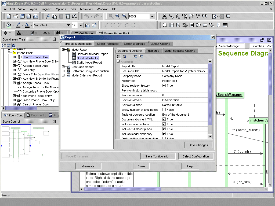
Task: Switch to the Select Packages tab
Action: [108, 44]
